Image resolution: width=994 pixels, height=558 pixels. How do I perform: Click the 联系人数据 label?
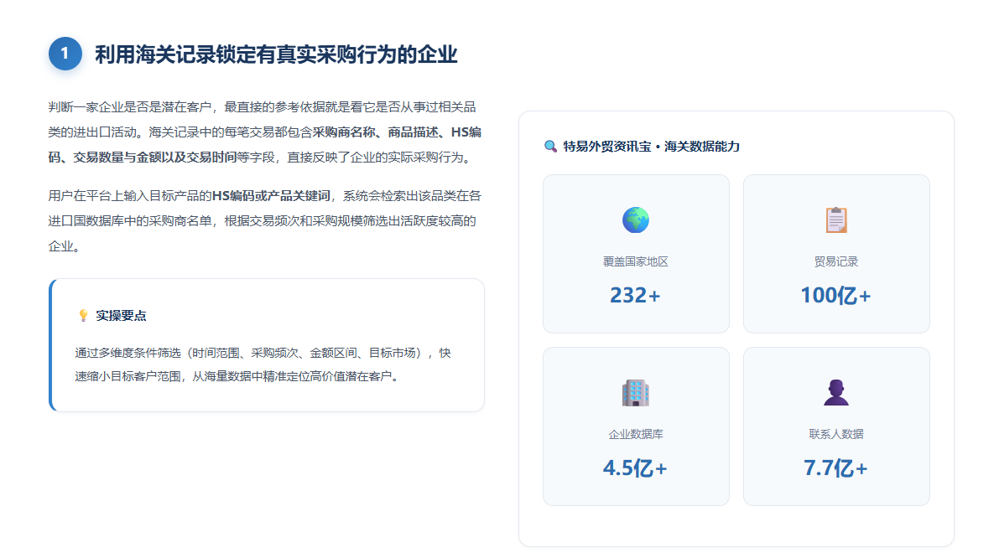(x=836, y=434)
